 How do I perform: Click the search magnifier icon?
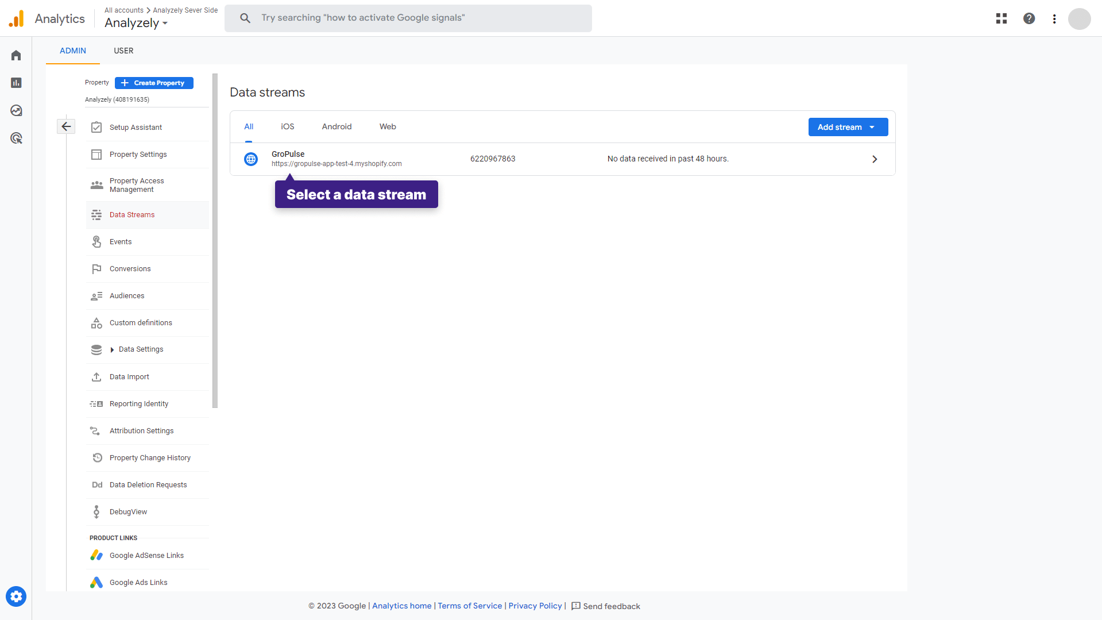click(x=245, y=18)
